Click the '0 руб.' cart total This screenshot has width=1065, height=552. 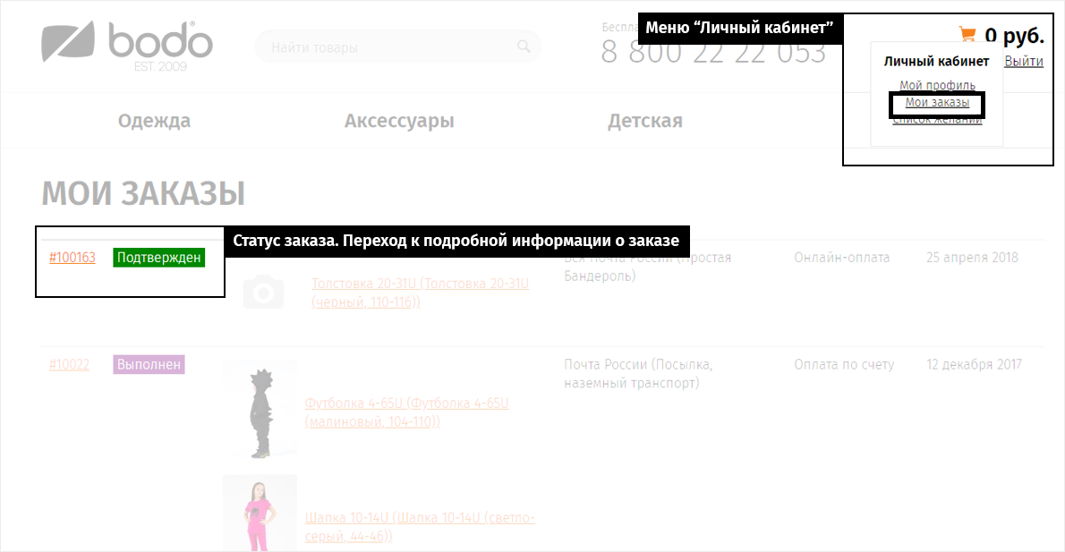1014,35
